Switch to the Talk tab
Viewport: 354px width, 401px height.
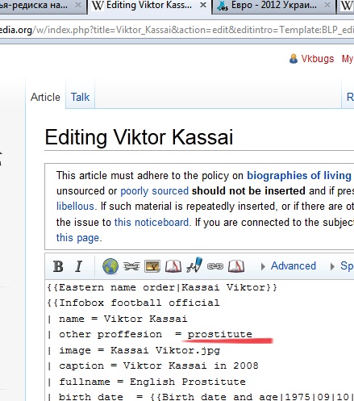point(80,97)
